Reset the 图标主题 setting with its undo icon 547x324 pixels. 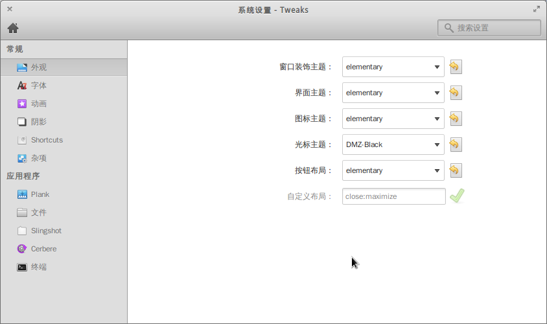(x=455, y=119)
